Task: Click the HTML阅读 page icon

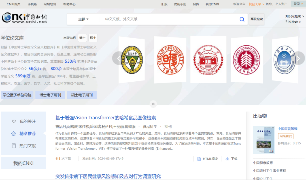Action: click(x=199, y=159)
